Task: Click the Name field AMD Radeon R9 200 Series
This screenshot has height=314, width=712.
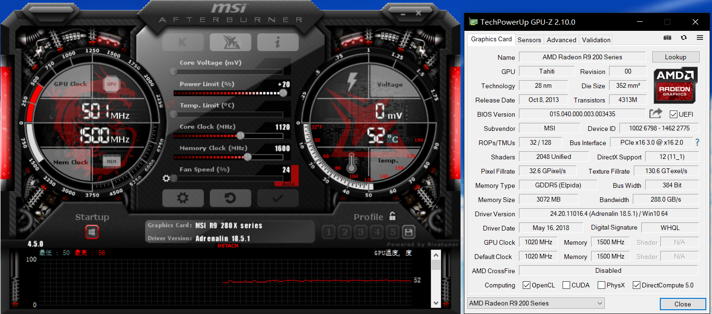Action: point(583,57)
